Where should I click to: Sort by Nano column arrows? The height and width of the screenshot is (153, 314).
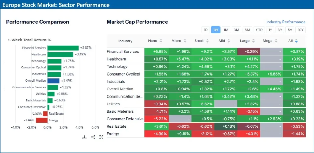(x=161, y=41)
